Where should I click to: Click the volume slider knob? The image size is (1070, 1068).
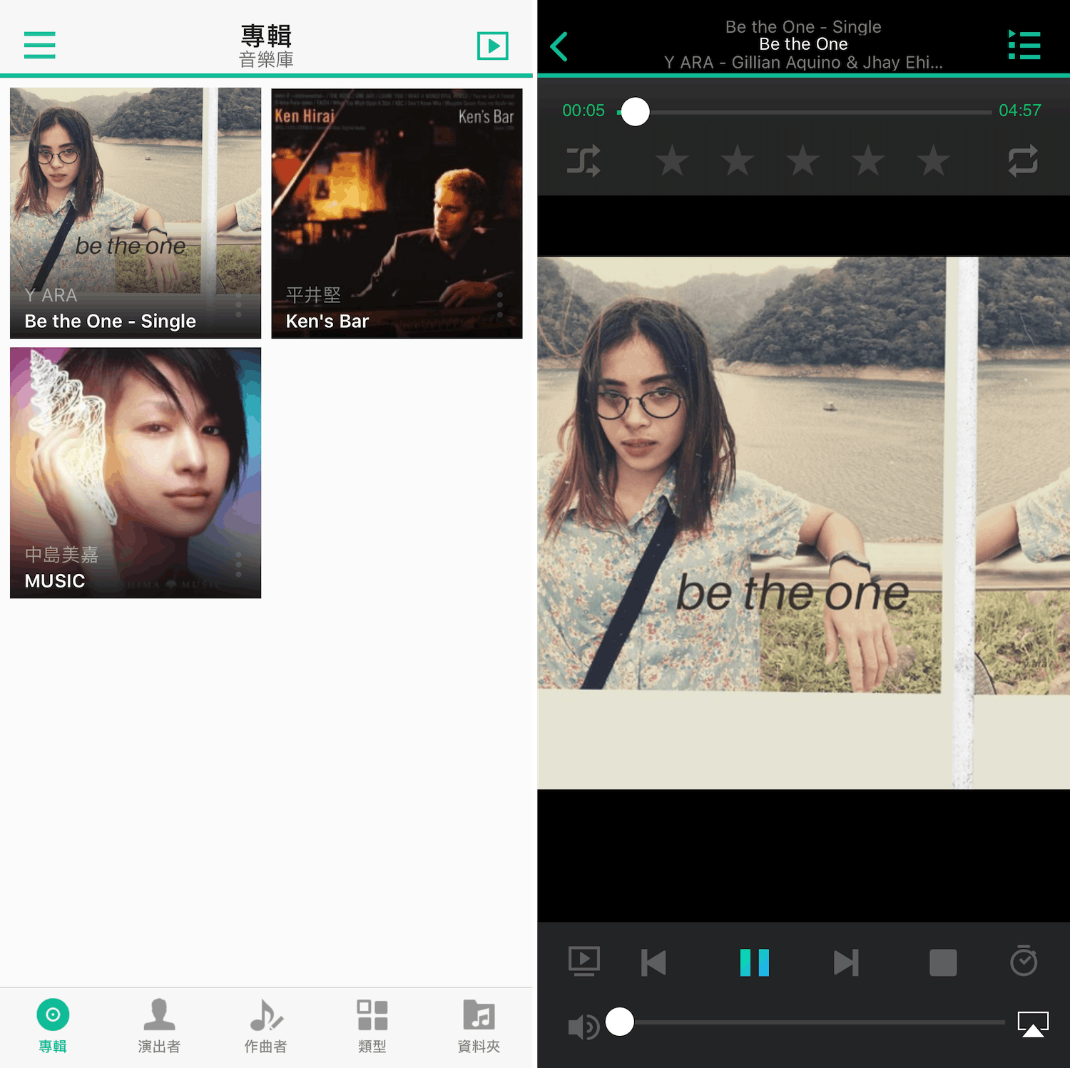click(620, 1022)
